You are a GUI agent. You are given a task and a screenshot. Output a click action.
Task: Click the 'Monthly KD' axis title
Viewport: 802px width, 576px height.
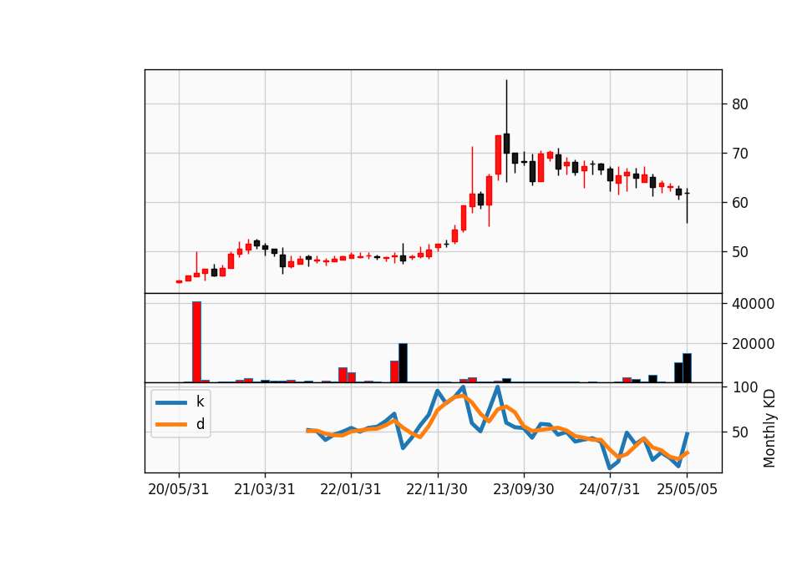[x=769, y=428]
